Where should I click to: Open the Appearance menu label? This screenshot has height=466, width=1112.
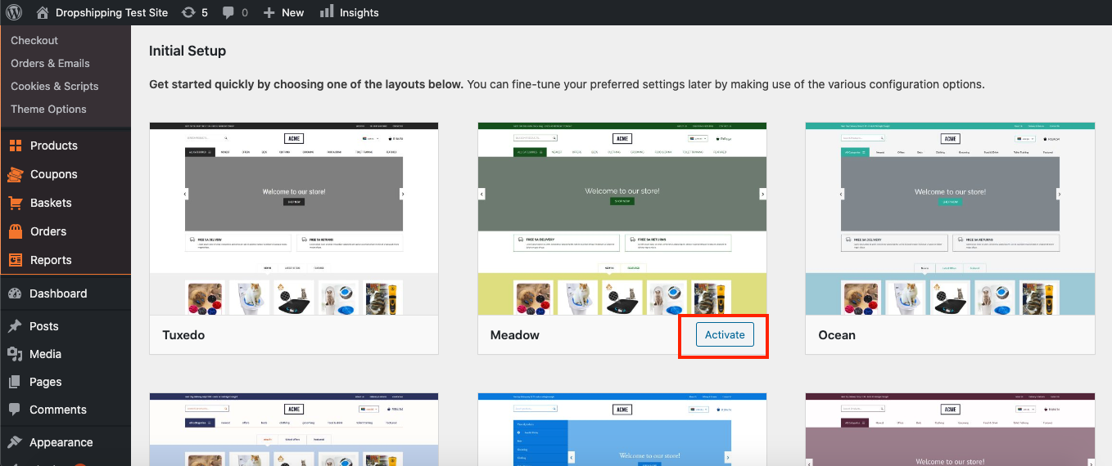61,442
